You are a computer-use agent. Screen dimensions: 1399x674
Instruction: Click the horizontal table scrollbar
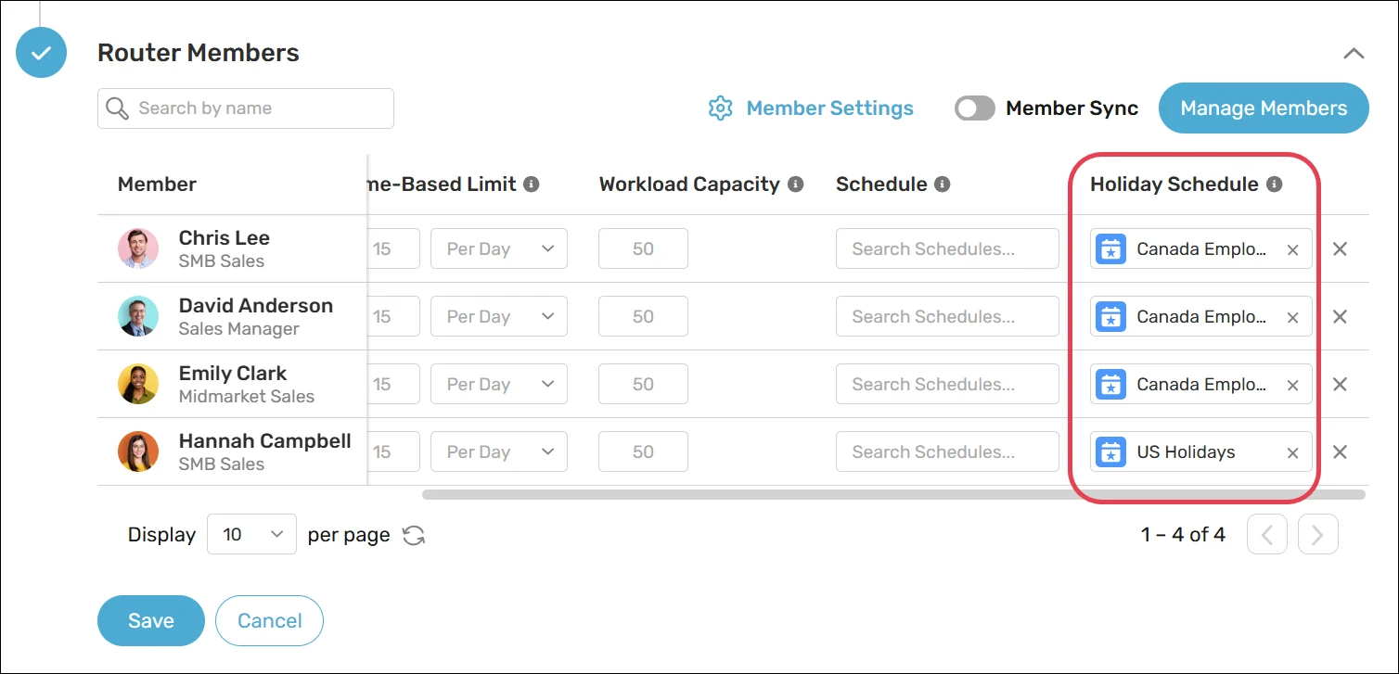tap(893, 495)
